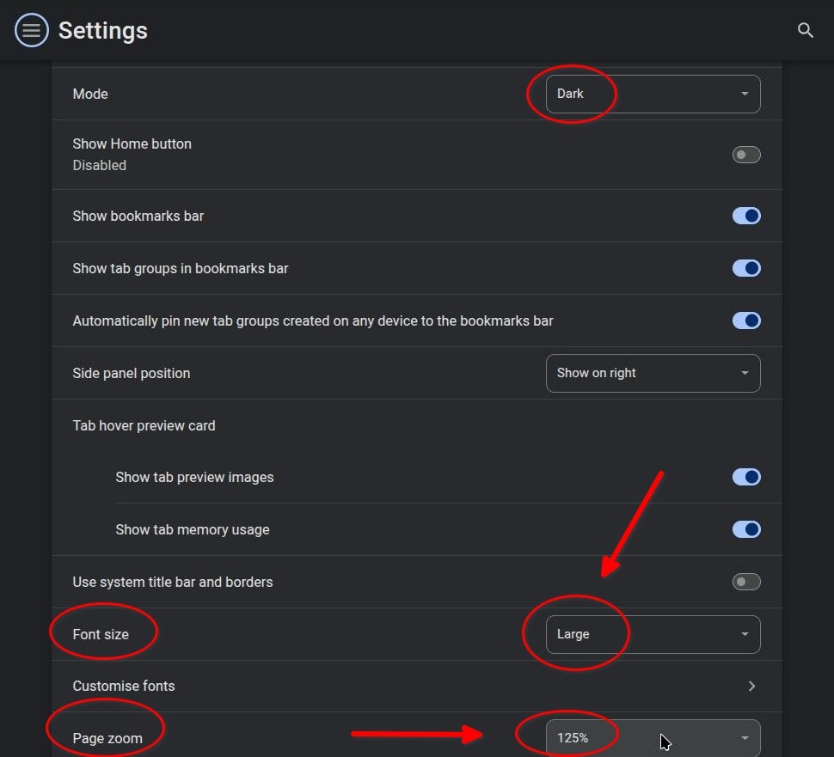Viewport: 834px width, 757px height.
Task: Turn off Show tab preview images
Action: (746, 477)
